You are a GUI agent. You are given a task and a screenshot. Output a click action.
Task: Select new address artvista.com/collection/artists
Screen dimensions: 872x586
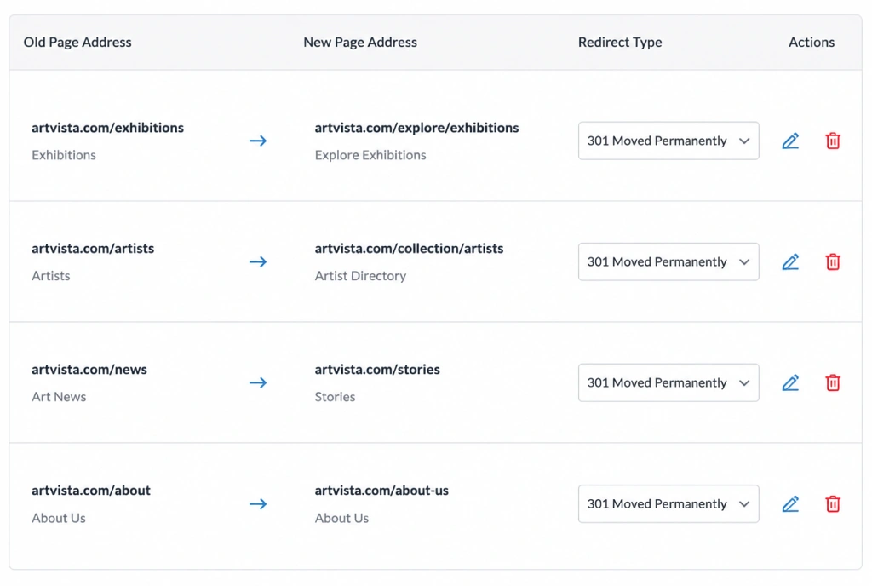[x=409, y=249]
